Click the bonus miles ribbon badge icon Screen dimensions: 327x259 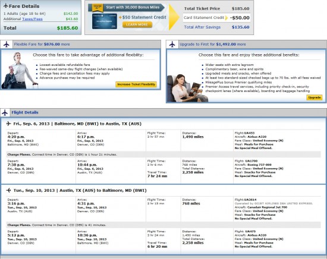[x=98, y=8]
